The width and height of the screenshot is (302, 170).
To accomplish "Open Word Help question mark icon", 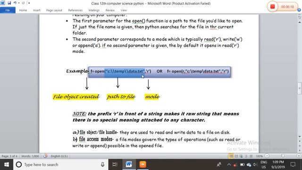I will (x=299, y=10).
